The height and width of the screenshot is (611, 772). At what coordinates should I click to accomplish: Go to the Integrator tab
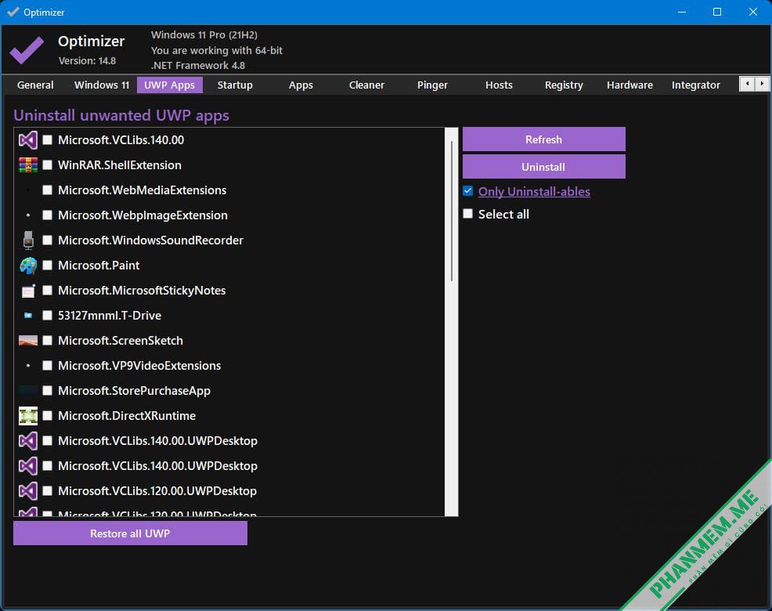pos(696,85)
